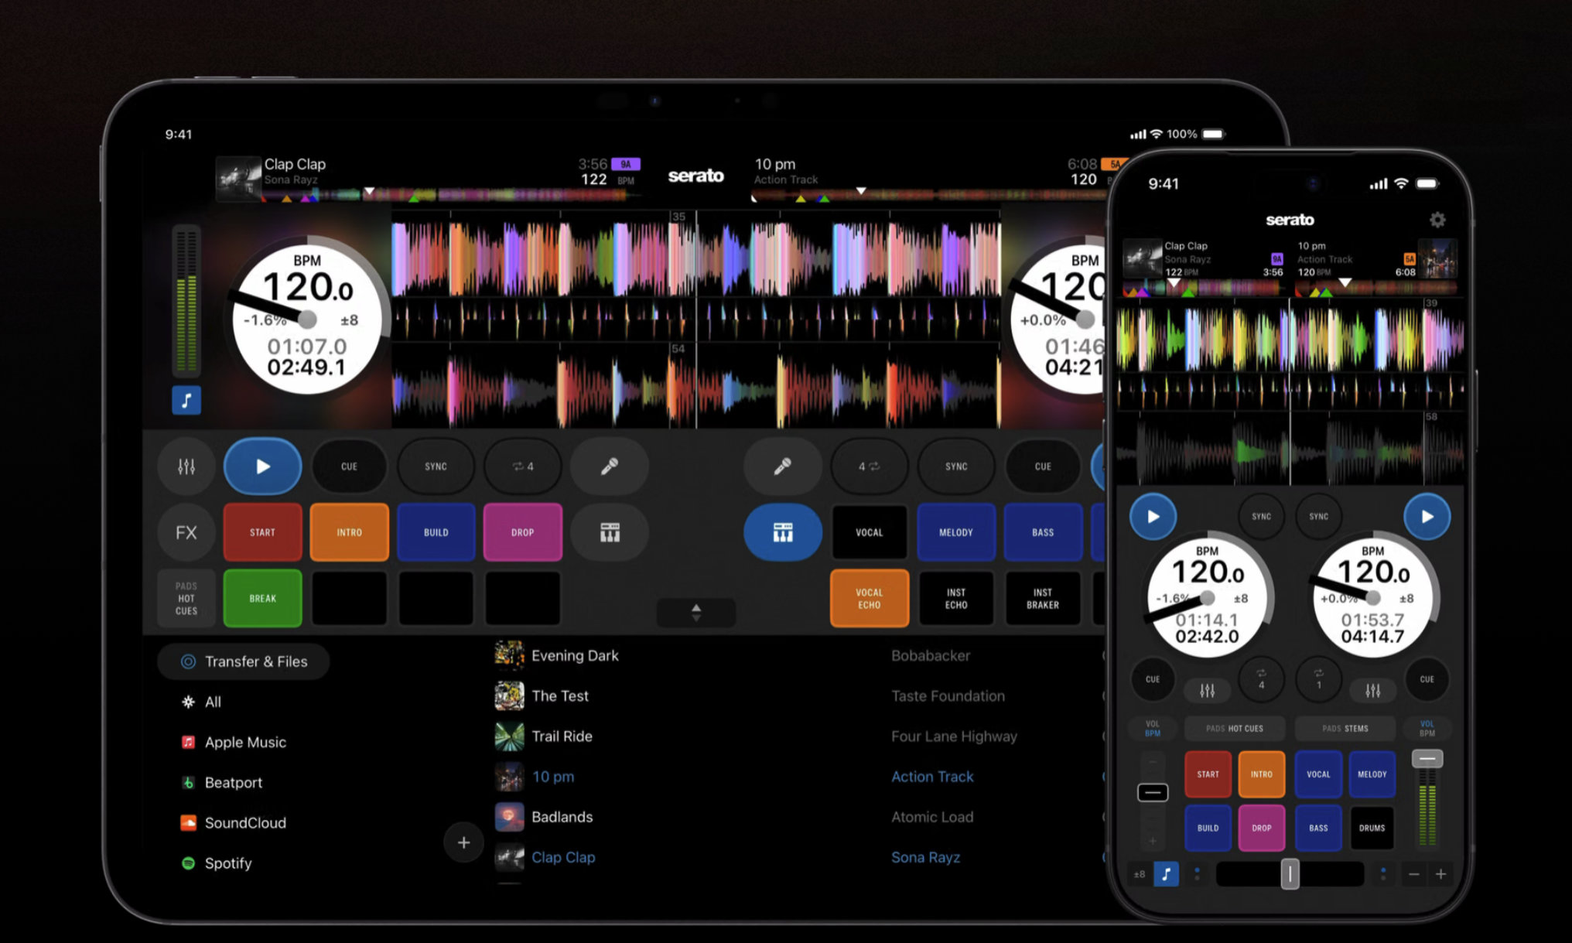Open ±8 pitch range button on iPhone bottom bar

click(1140, 874)
